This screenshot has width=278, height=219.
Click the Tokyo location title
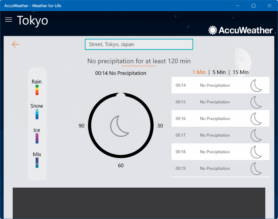[x=33, y=21]
